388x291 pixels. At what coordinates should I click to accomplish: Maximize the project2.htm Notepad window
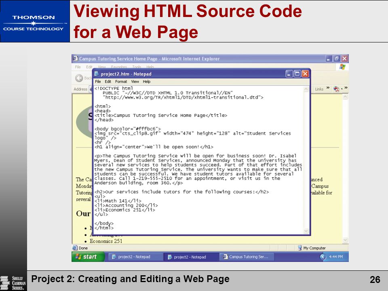click(x=297, y=74)
